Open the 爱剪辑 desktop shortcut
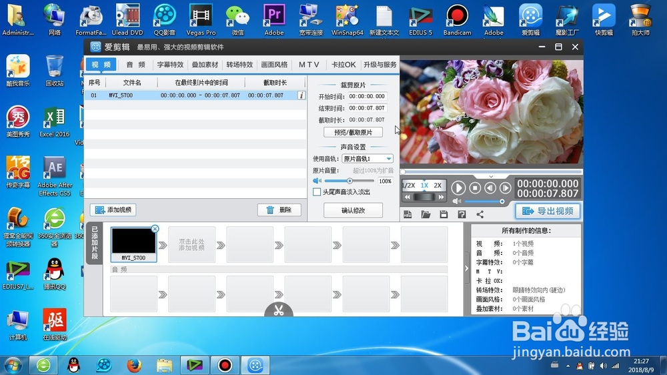This screenshot has width=667, height=375. click(x=530, y=19)
